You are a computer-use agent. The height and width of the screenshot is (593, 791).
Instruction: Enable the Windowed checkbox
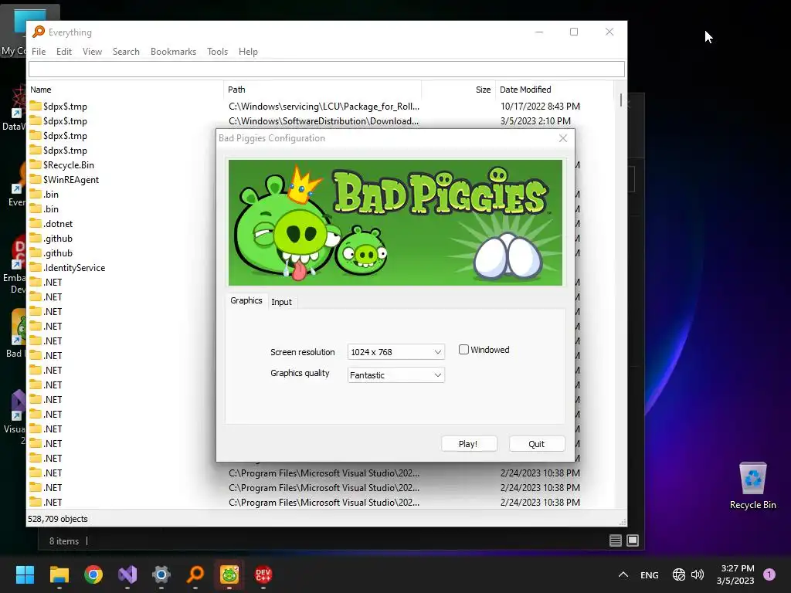coord(463,350)
